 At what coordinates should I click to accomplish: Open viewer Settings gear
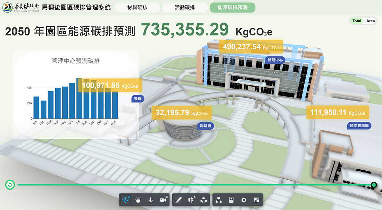coord(244,200)
